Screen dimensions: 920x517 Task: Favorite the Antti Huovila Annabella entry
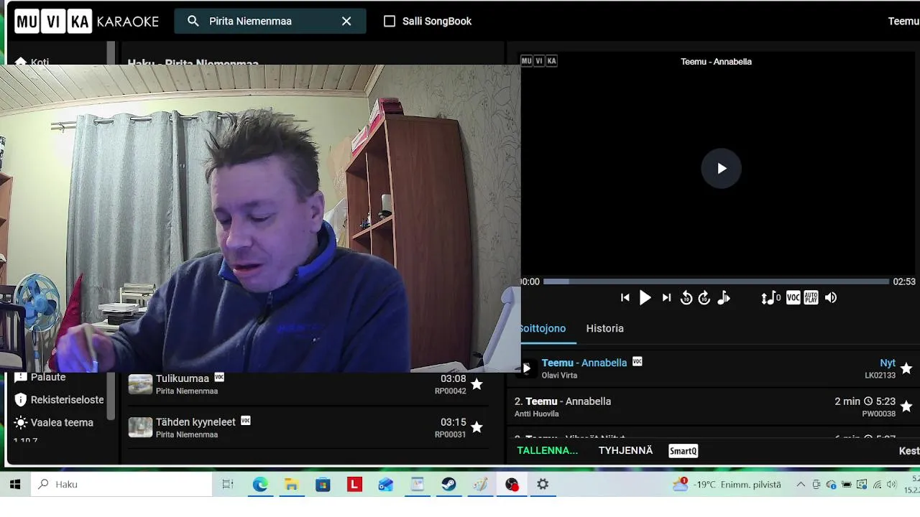[x=906, y=406]
